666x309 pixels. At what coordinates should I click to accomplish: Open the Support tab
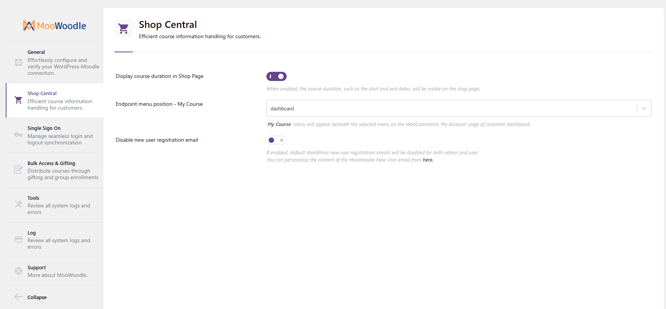tap(55, 271)
